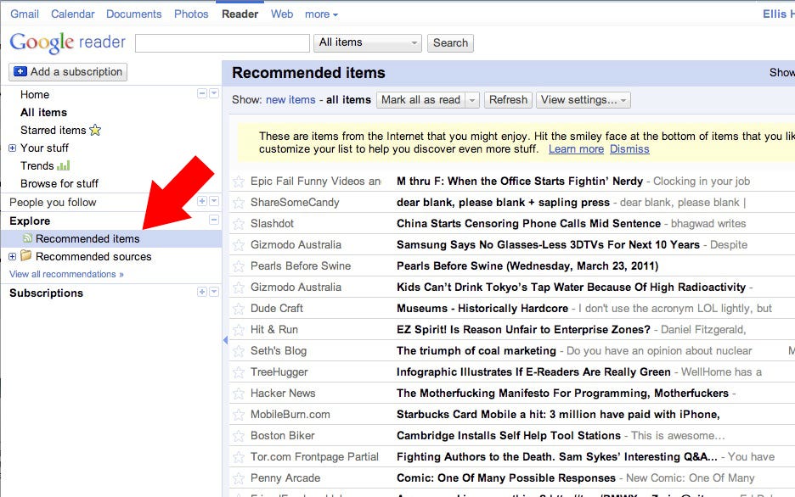
Task: Open The triumph of coal marketing headline
Action: (476, 351)
